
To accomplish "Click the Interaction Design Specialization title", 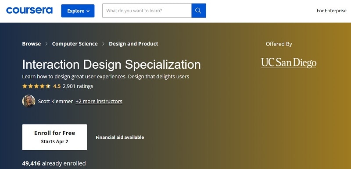I will point(111,64).
